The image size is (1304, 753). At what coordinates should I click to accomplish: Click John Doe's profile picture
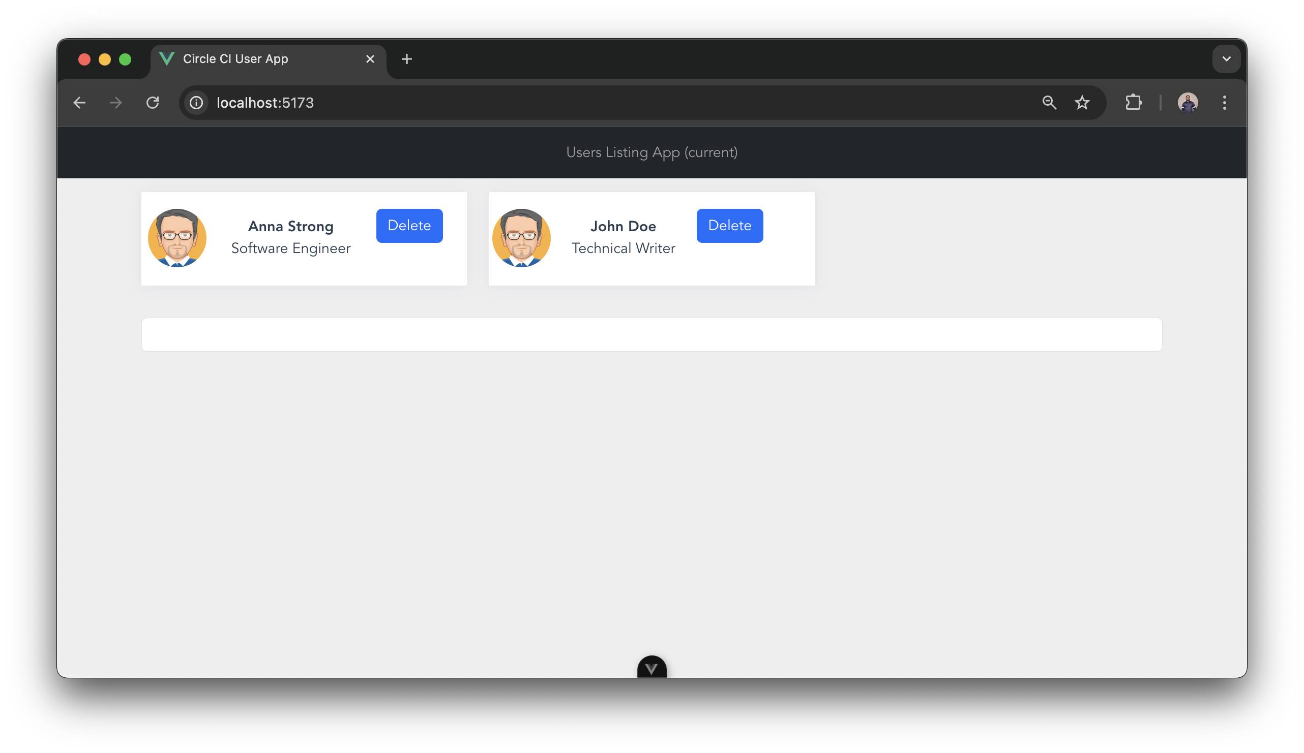[x=521, y=238]
